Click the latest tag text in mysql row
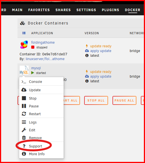The width and height of the screenshot is (145, 163). pos(95,81)
